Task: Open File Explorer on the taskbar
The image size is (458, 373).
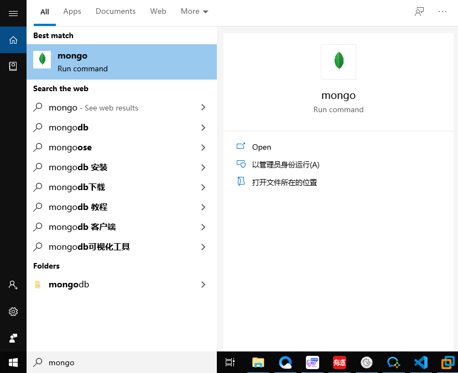Action: point(258,363)
